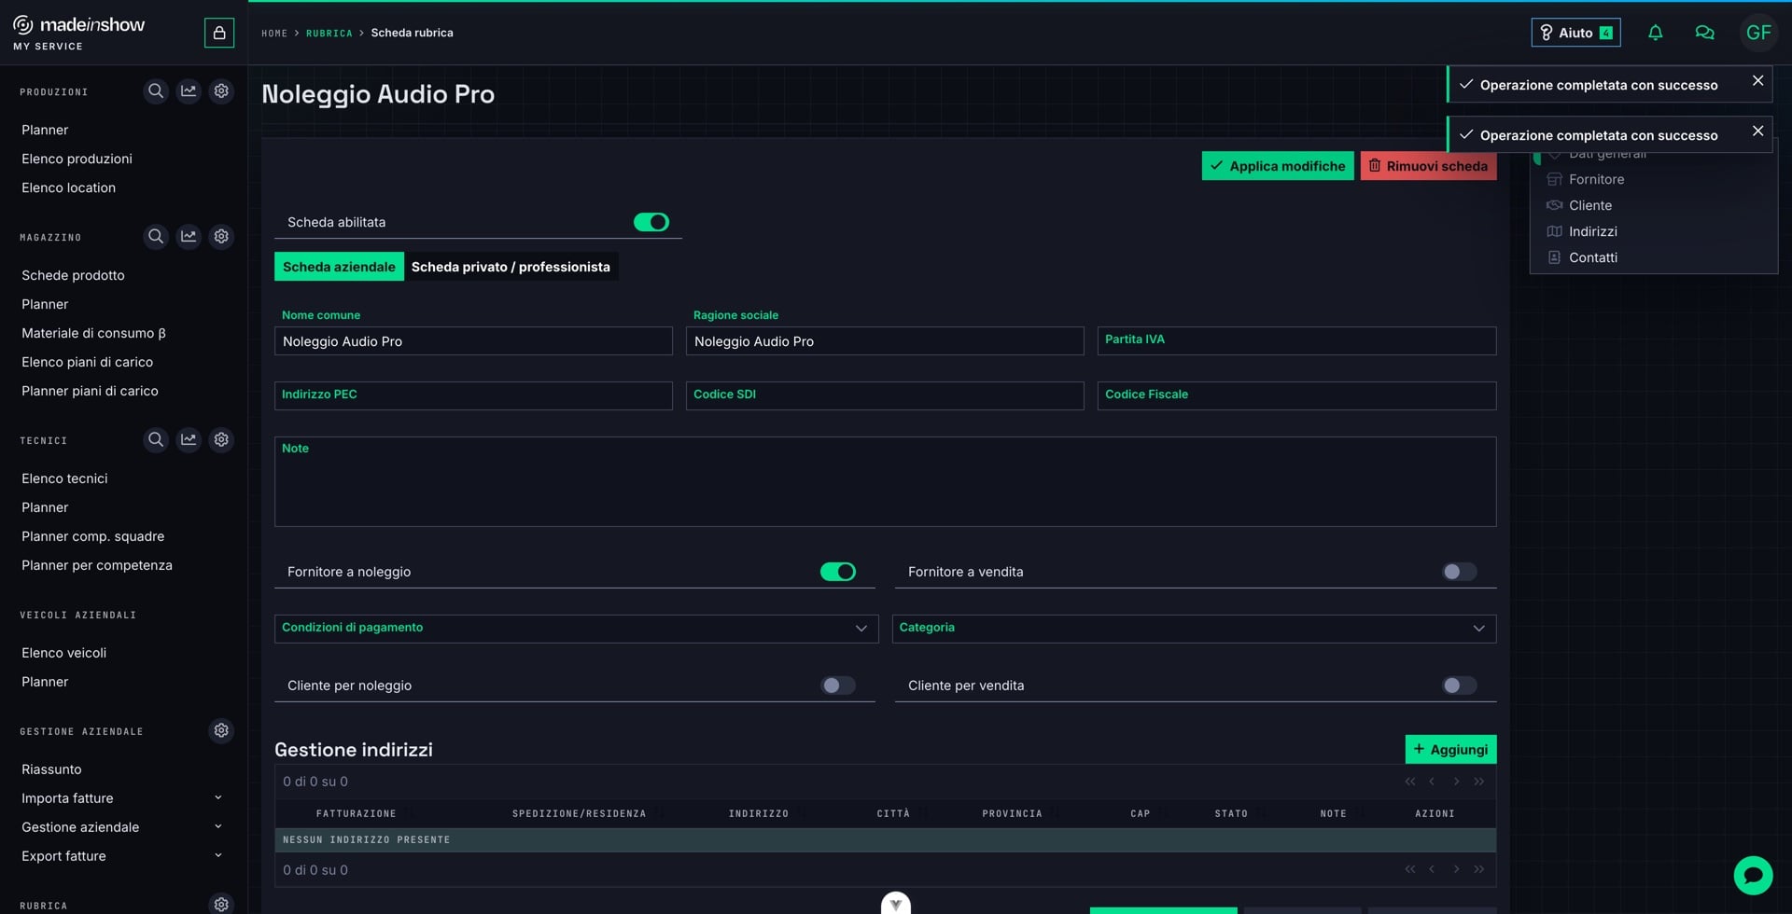Open Condizioni di pagamento dropdown

click(x=576, y=629)
